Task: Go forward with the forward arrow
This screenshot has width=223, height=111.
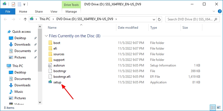Action: point(13,19)
